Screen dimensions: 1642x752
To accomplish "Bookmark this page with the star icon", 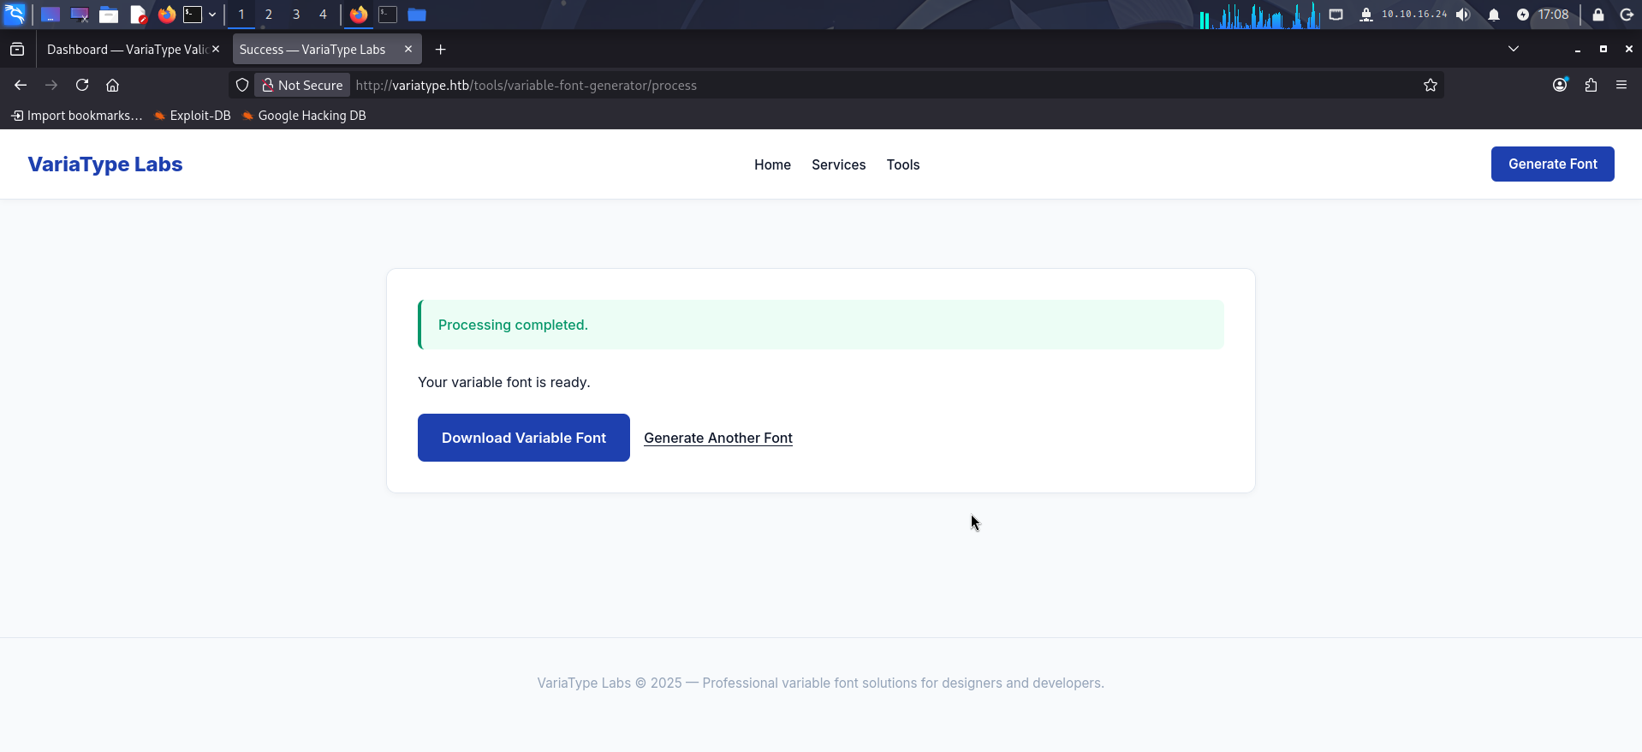I will (x=1430, y=85).
